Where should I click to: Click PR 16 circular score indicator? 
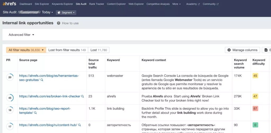coord(10,110)
